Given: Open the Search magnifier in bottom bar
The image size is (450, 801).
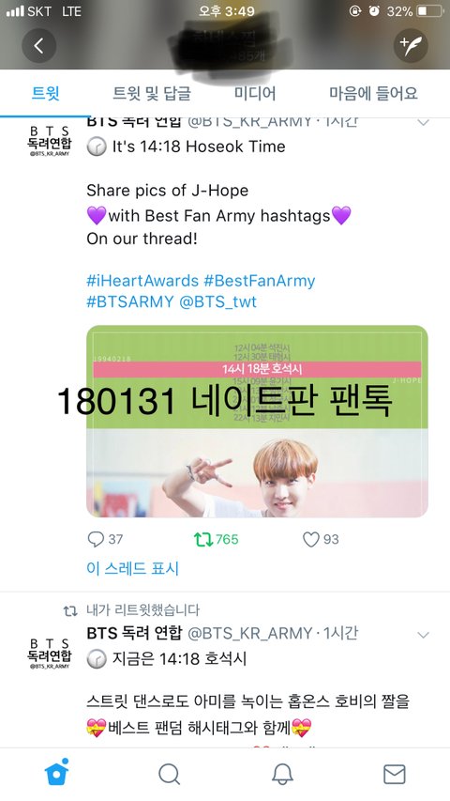Looking at the screenshot, I should [170, 774].
